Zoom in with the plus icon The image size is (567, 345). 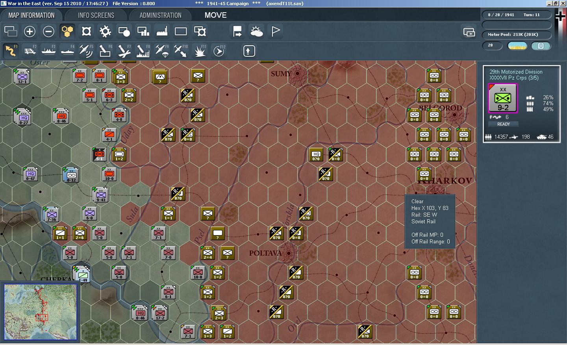[30, 32]
